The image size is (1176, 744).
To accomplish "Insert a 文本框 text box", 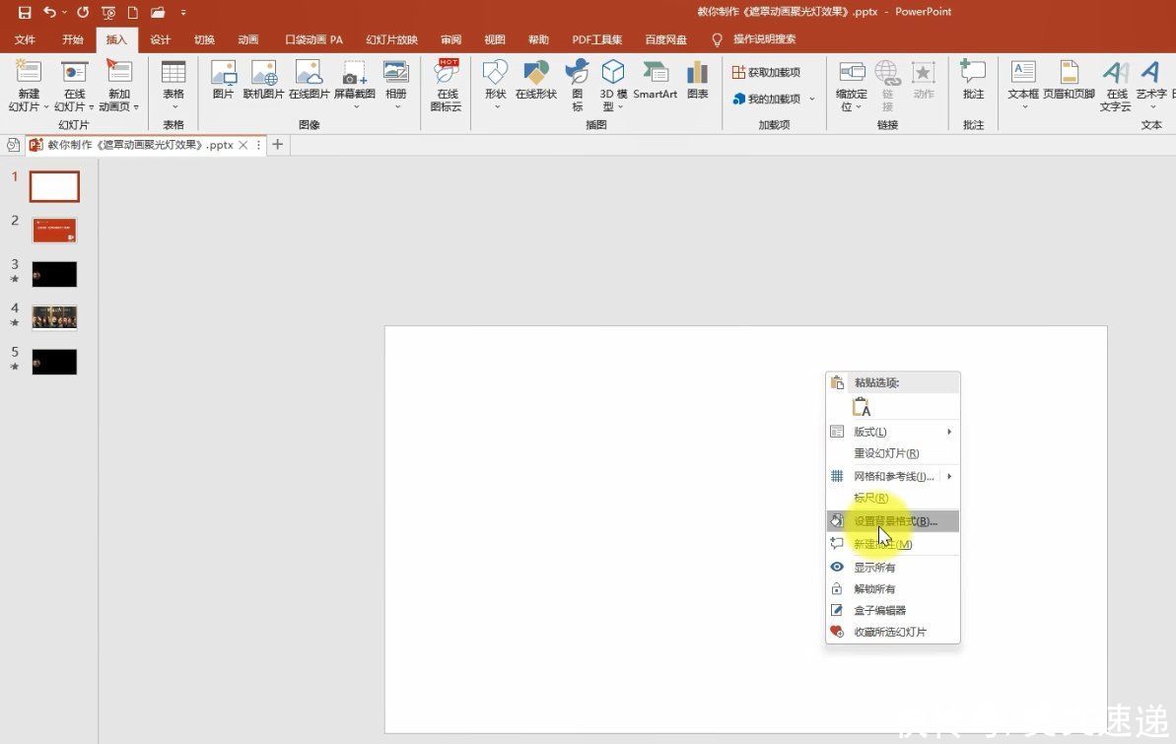I will point(1023,83).
